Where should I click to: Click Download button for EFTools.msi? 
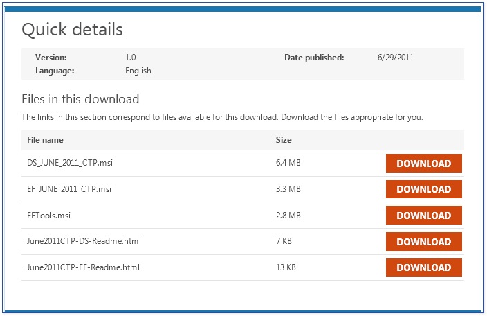(423, 216)
